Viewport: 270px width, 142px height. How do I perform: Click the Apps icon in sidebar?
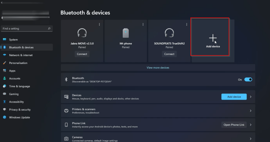pos(4,70)
